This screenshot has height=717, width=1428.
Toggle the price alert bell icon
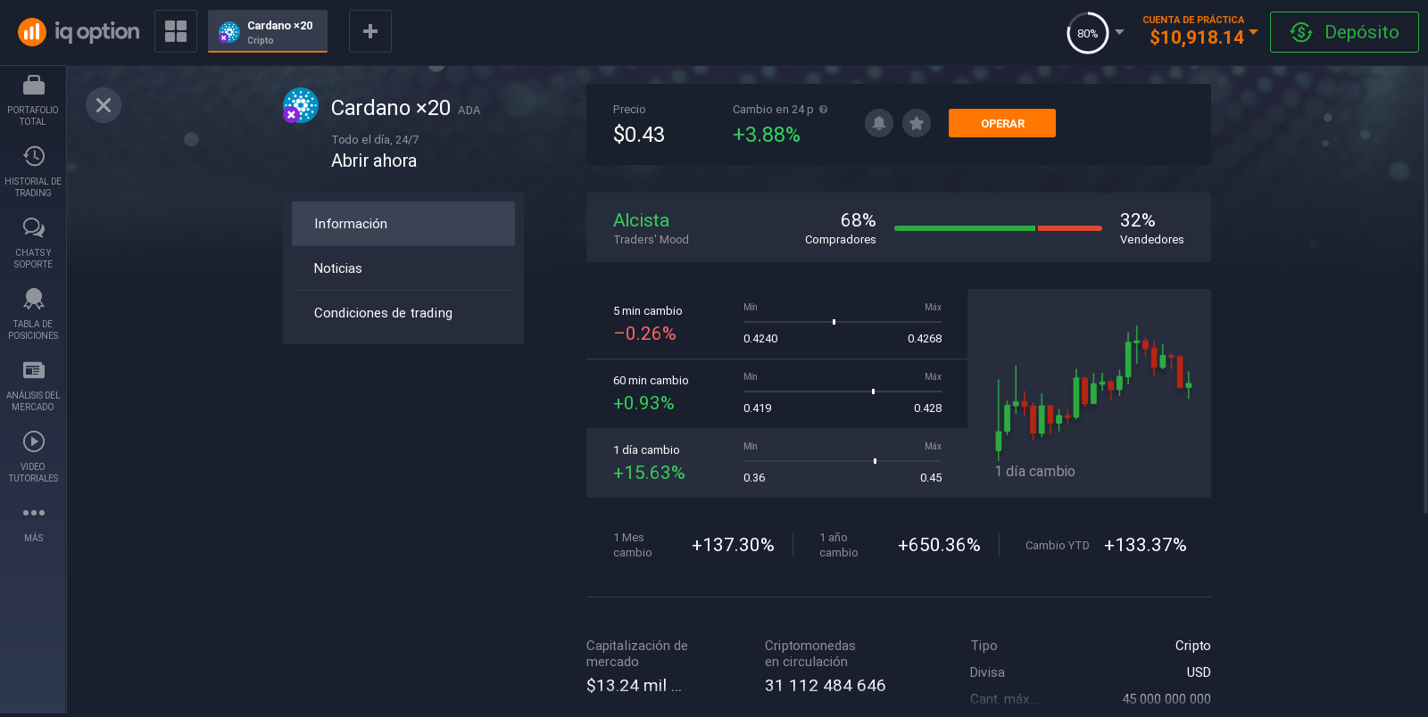879,123
